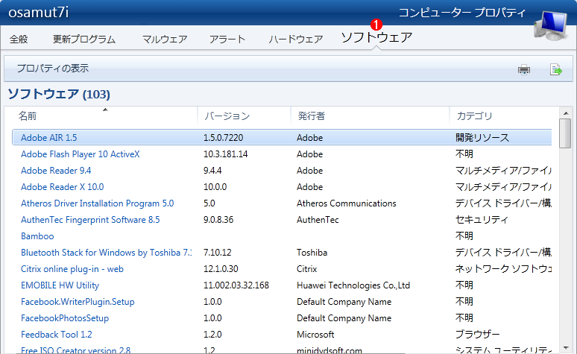Screen dimensions: 577x354
Task: Select FacebookPhotosSetup entry
Action: (65, 318)
